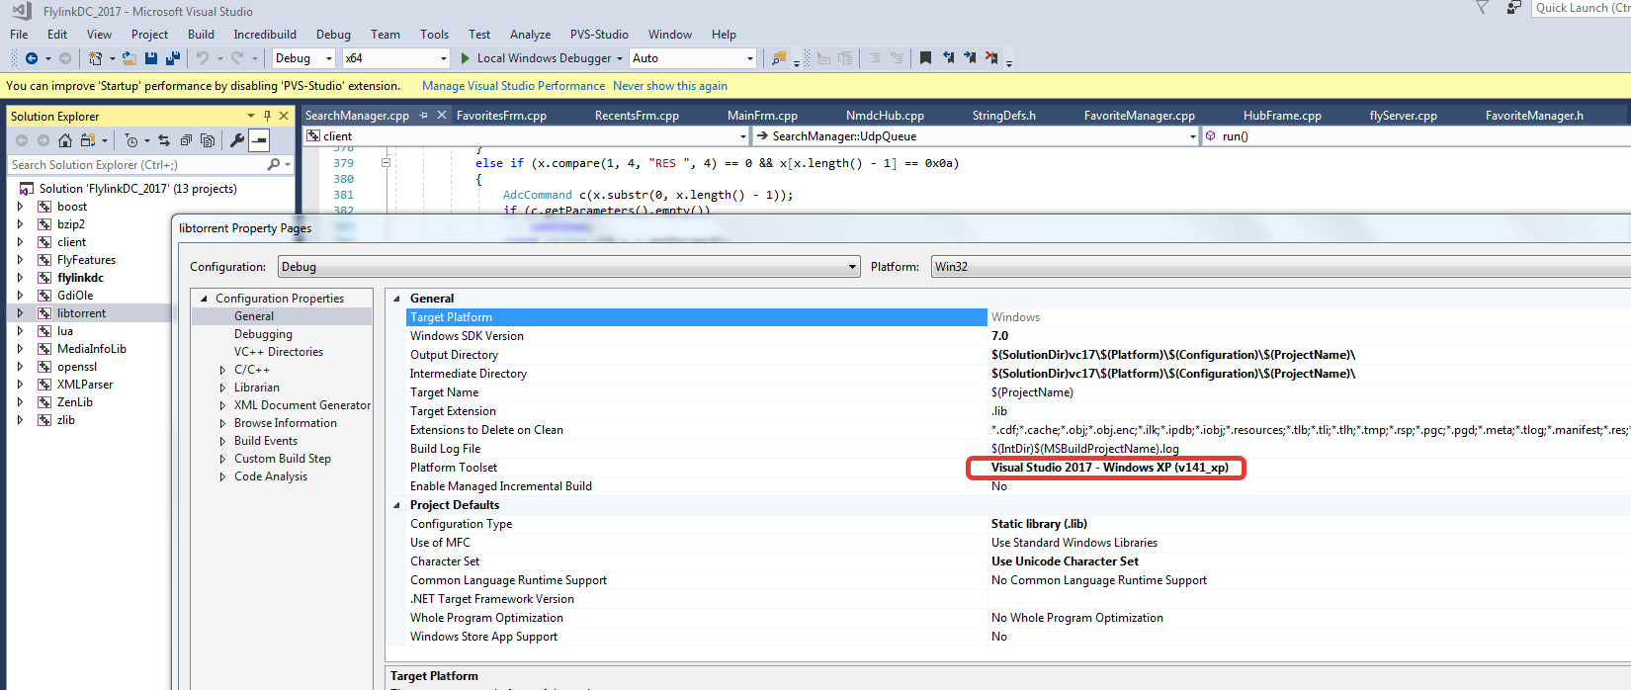Select VC++ Directories property page
This screenshot has height=690, width=1631.
tap(279, 352)
